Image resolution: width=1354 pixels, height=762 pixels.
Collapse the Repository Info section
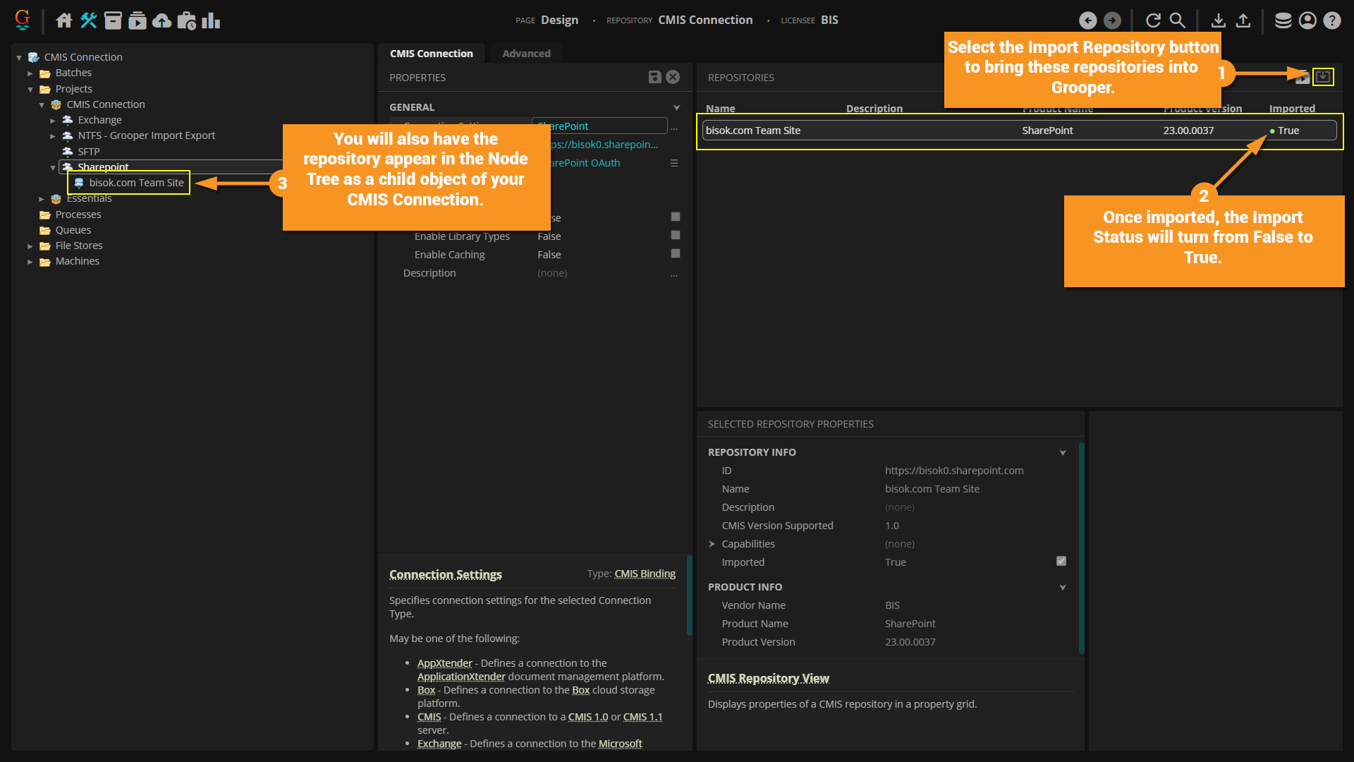pos(1062,452)
